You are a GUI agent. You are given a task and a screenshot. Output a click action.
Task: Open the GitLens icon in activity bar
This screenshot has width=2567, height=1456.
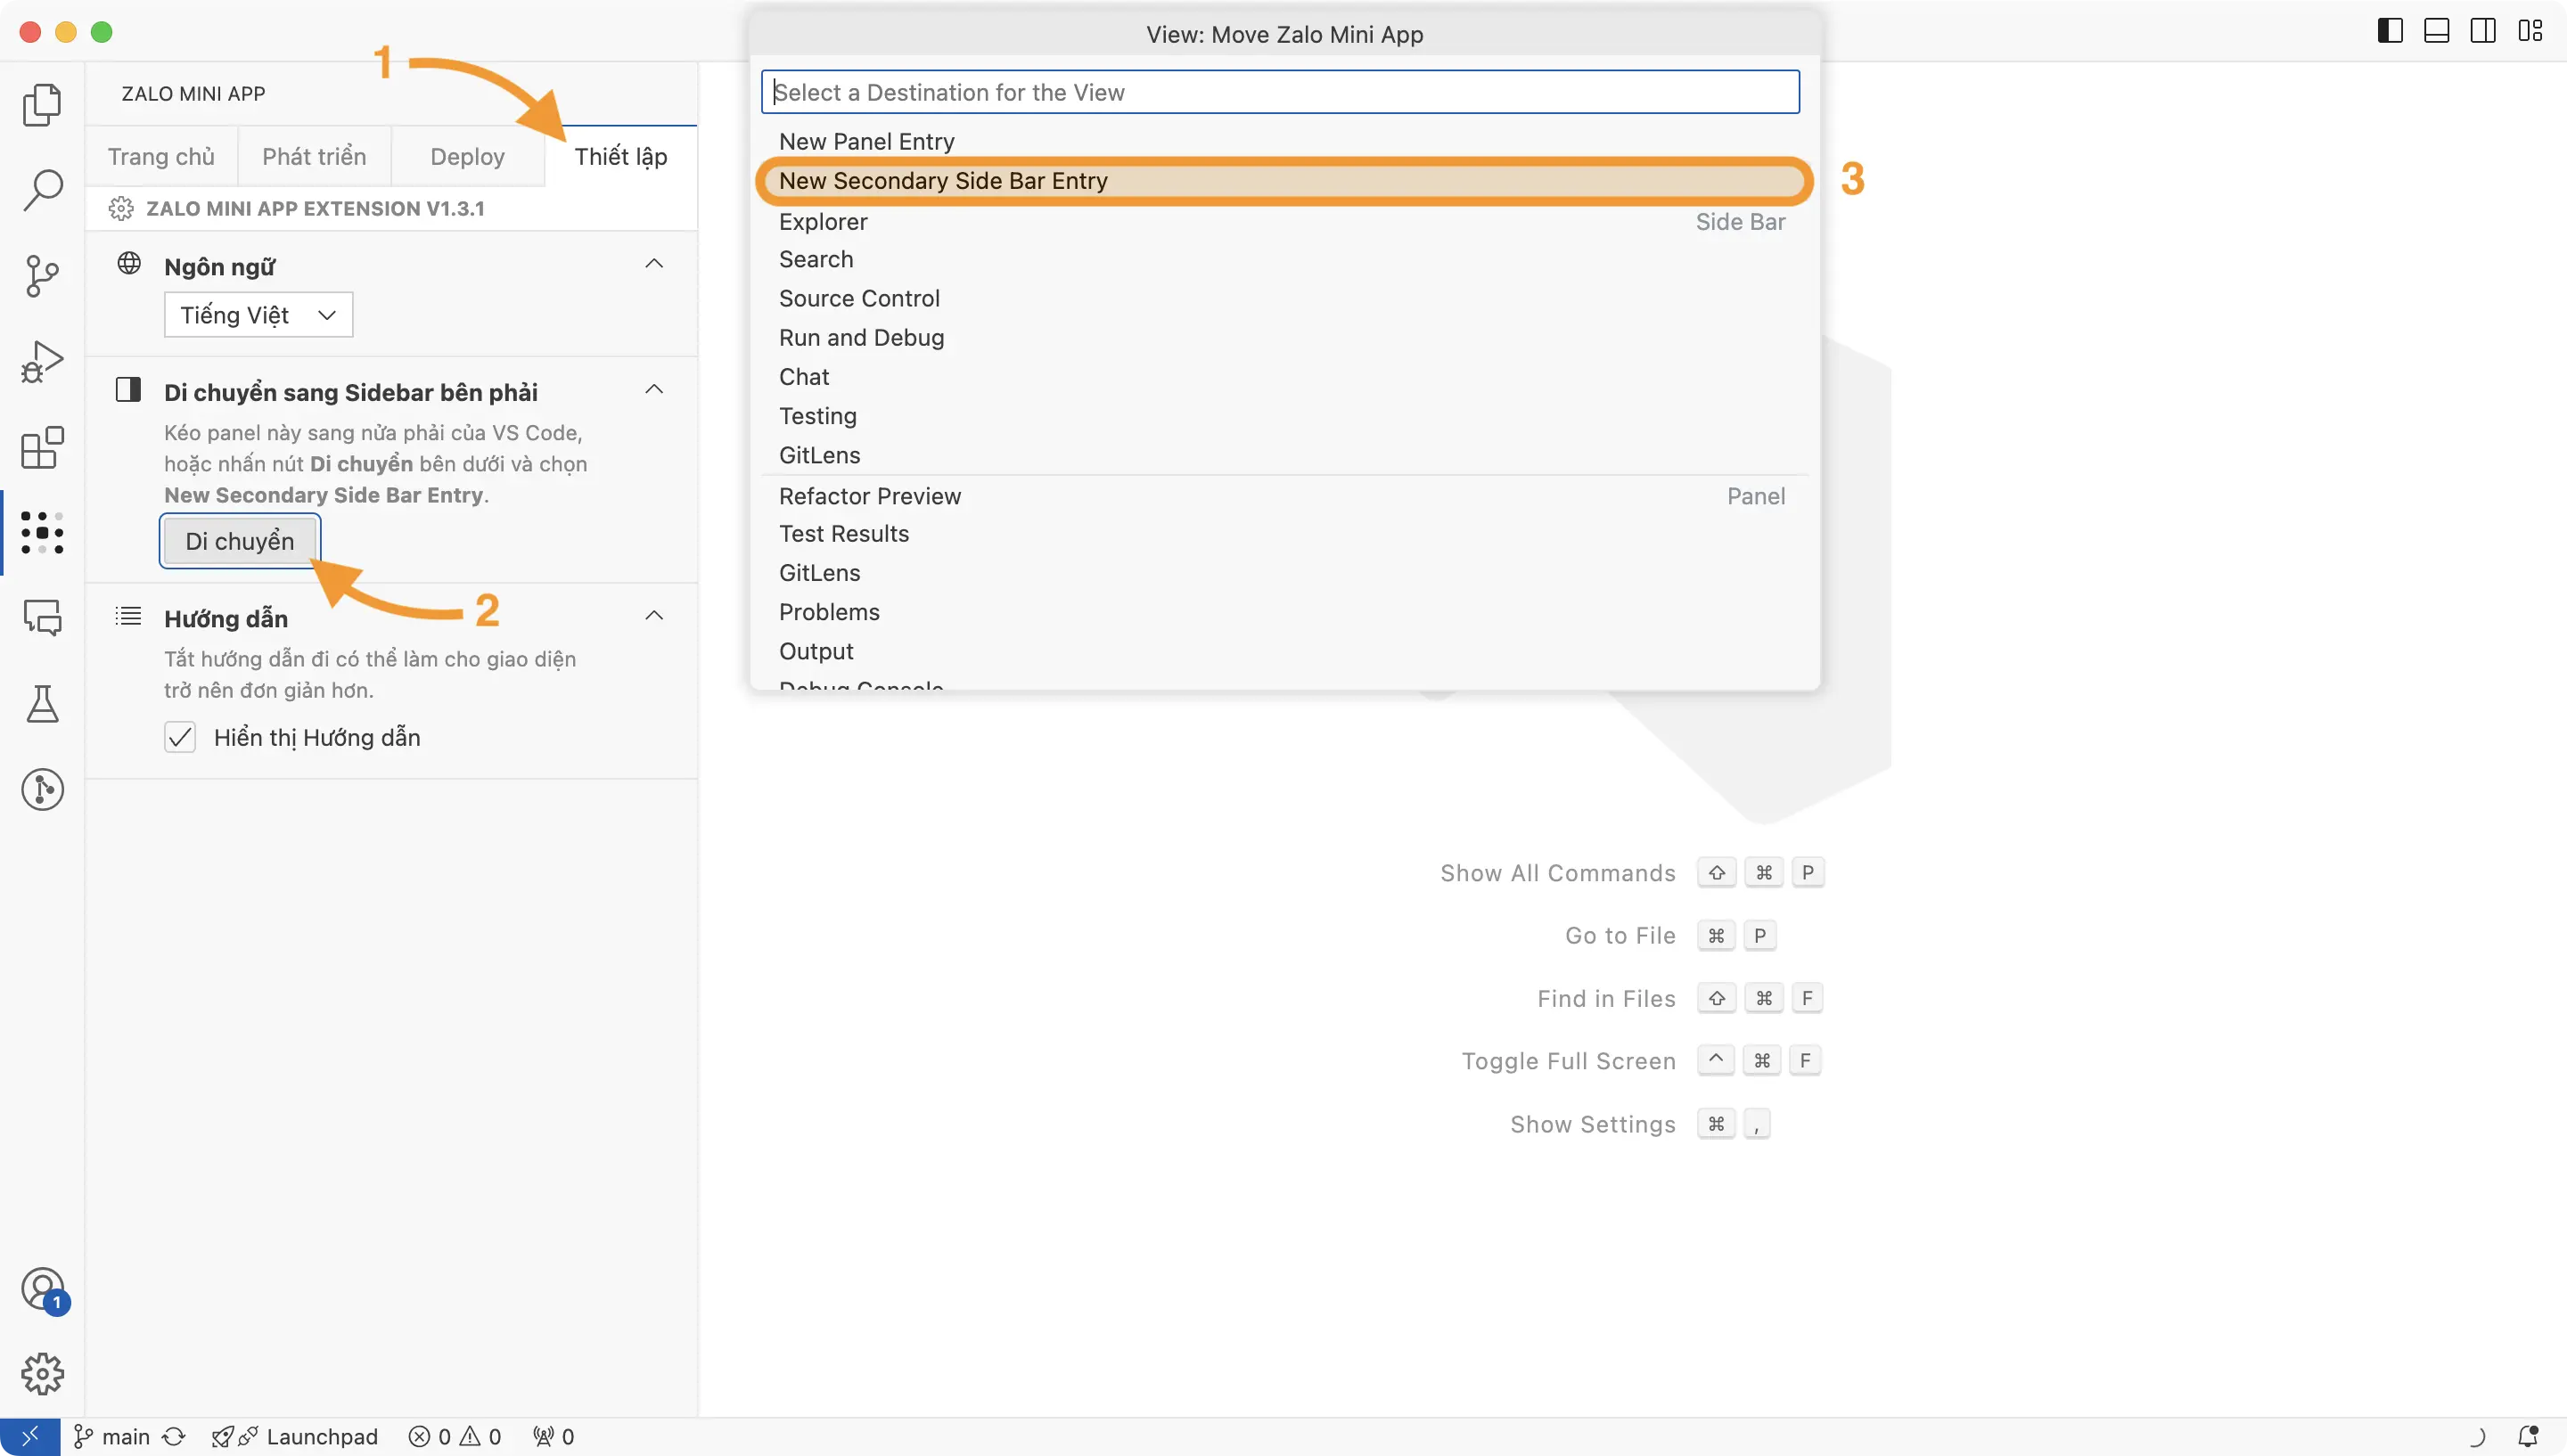[x=42, y=790]
